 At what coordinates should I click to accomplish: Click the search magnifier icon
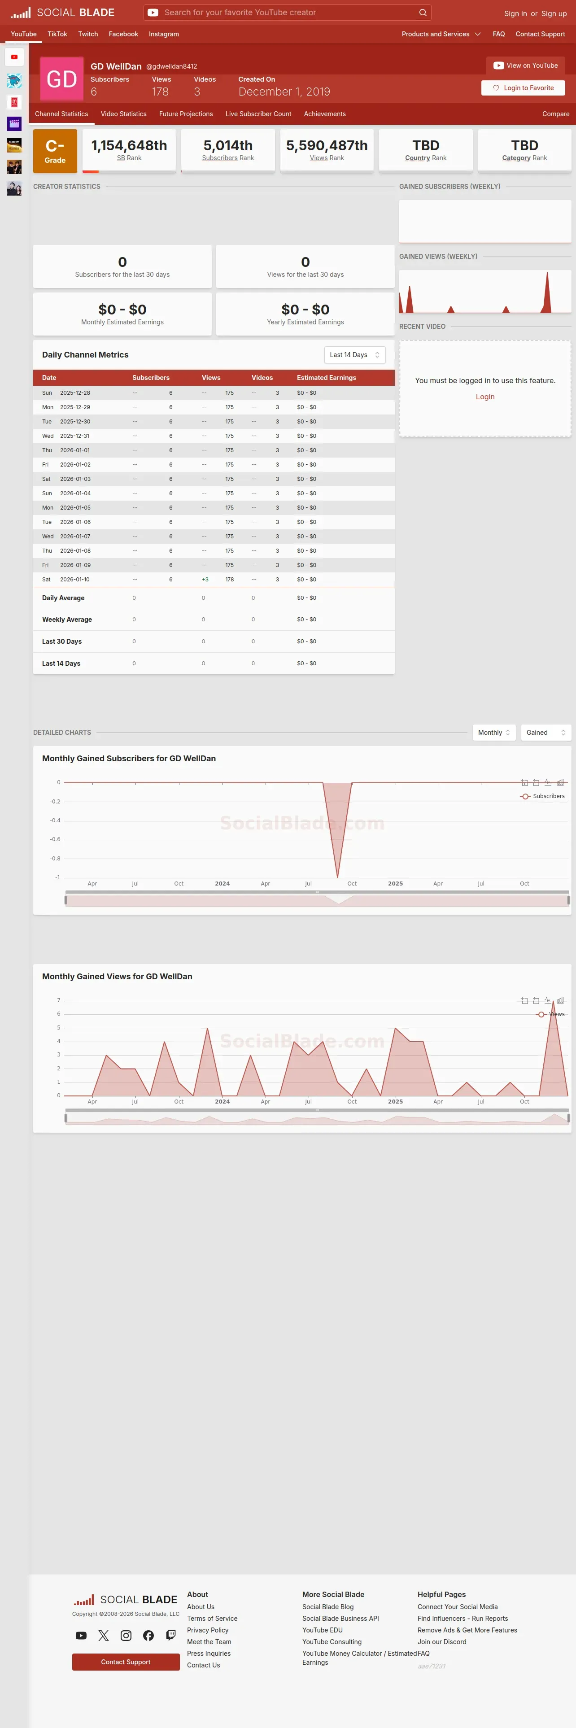coord(423,13)
